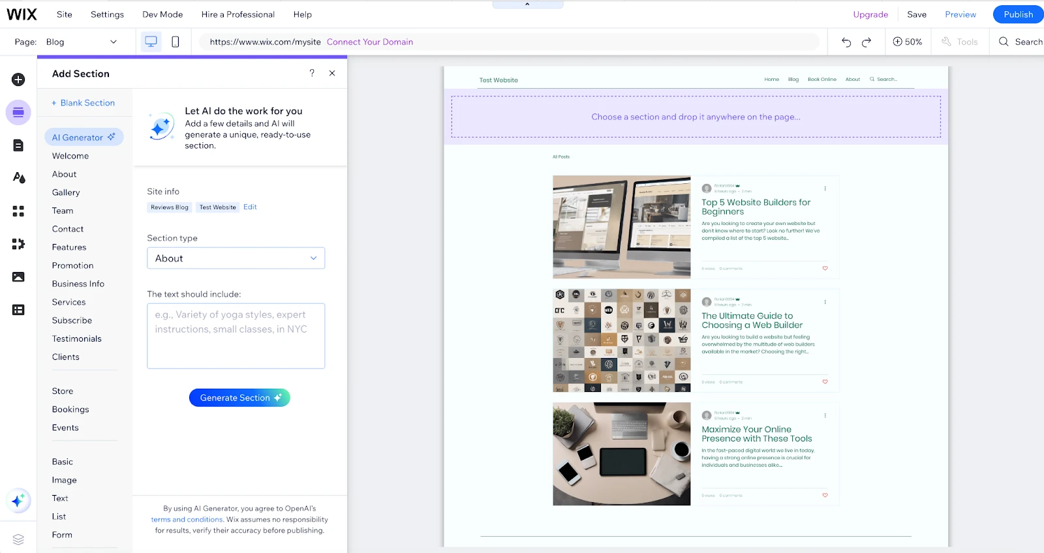Select the AI Generator category
The width and height of the screenshot is (1044, 553).
(x=84, y=137)
